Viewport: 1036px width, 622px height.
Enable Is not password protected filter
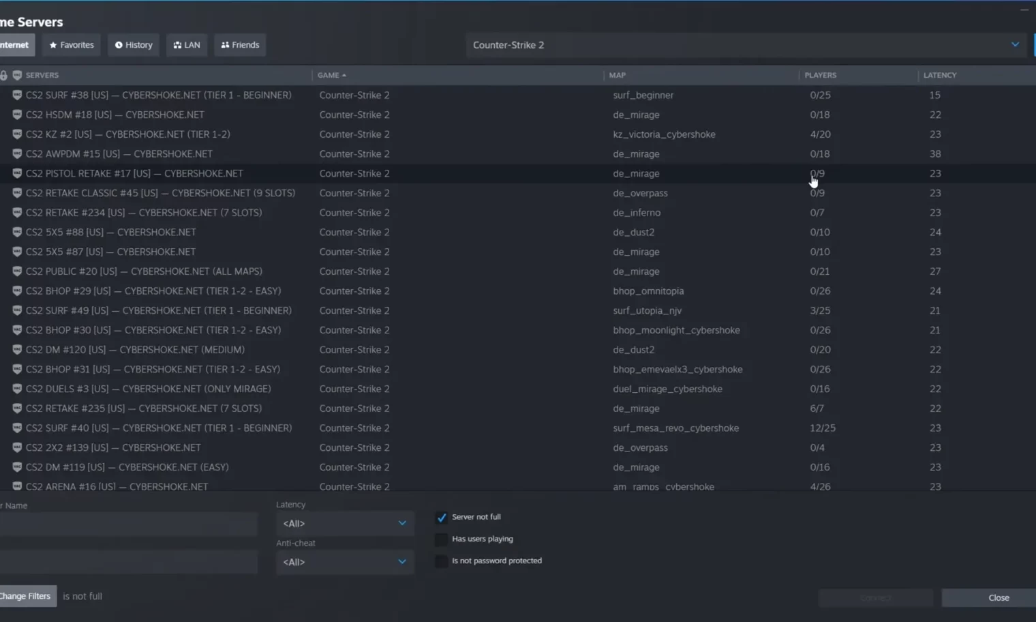coord(442,561)
